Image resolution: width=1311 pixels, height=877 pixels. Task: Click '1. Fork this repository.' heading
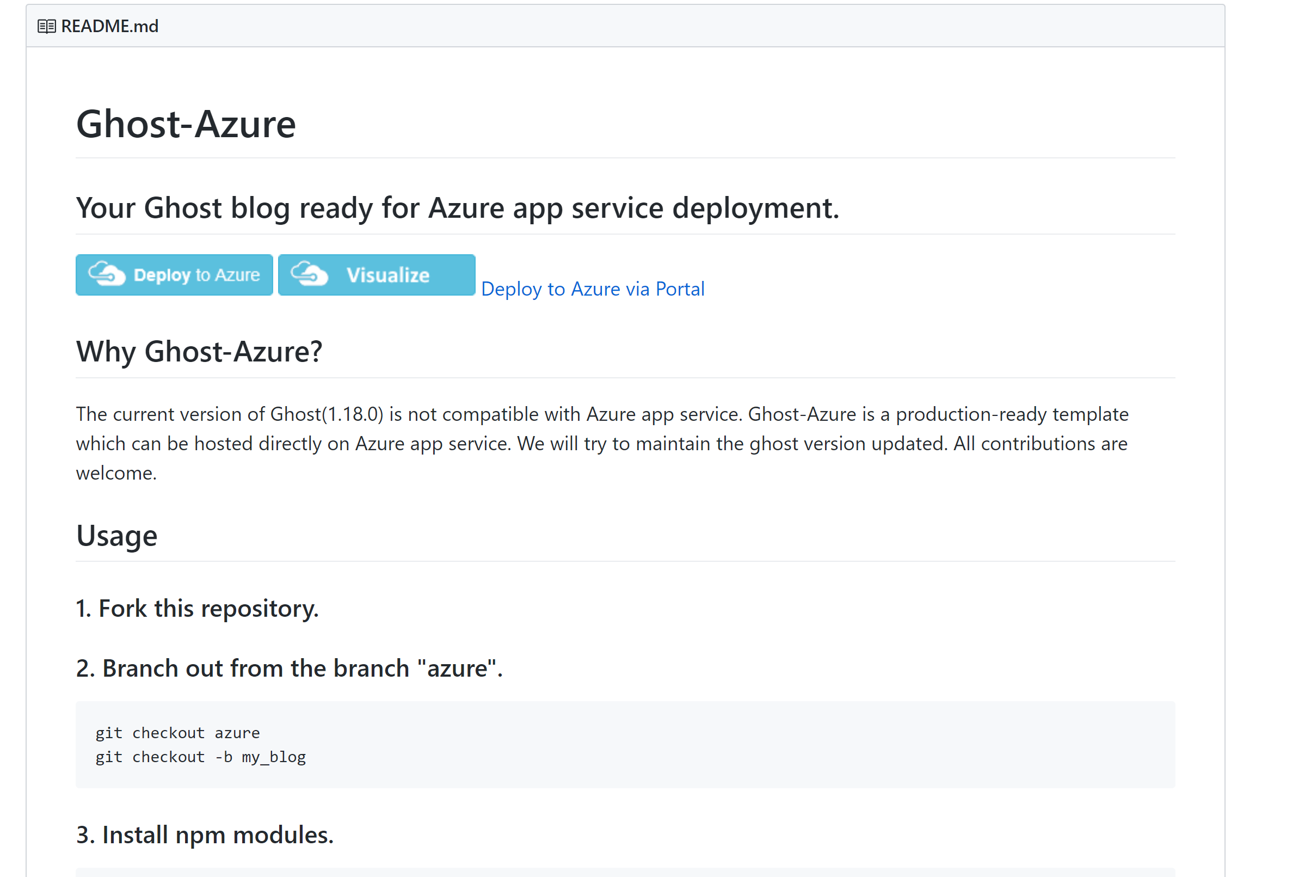[198, 609]
